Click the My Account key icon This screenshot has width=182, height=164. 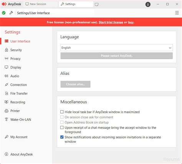(x=7, y=137)
